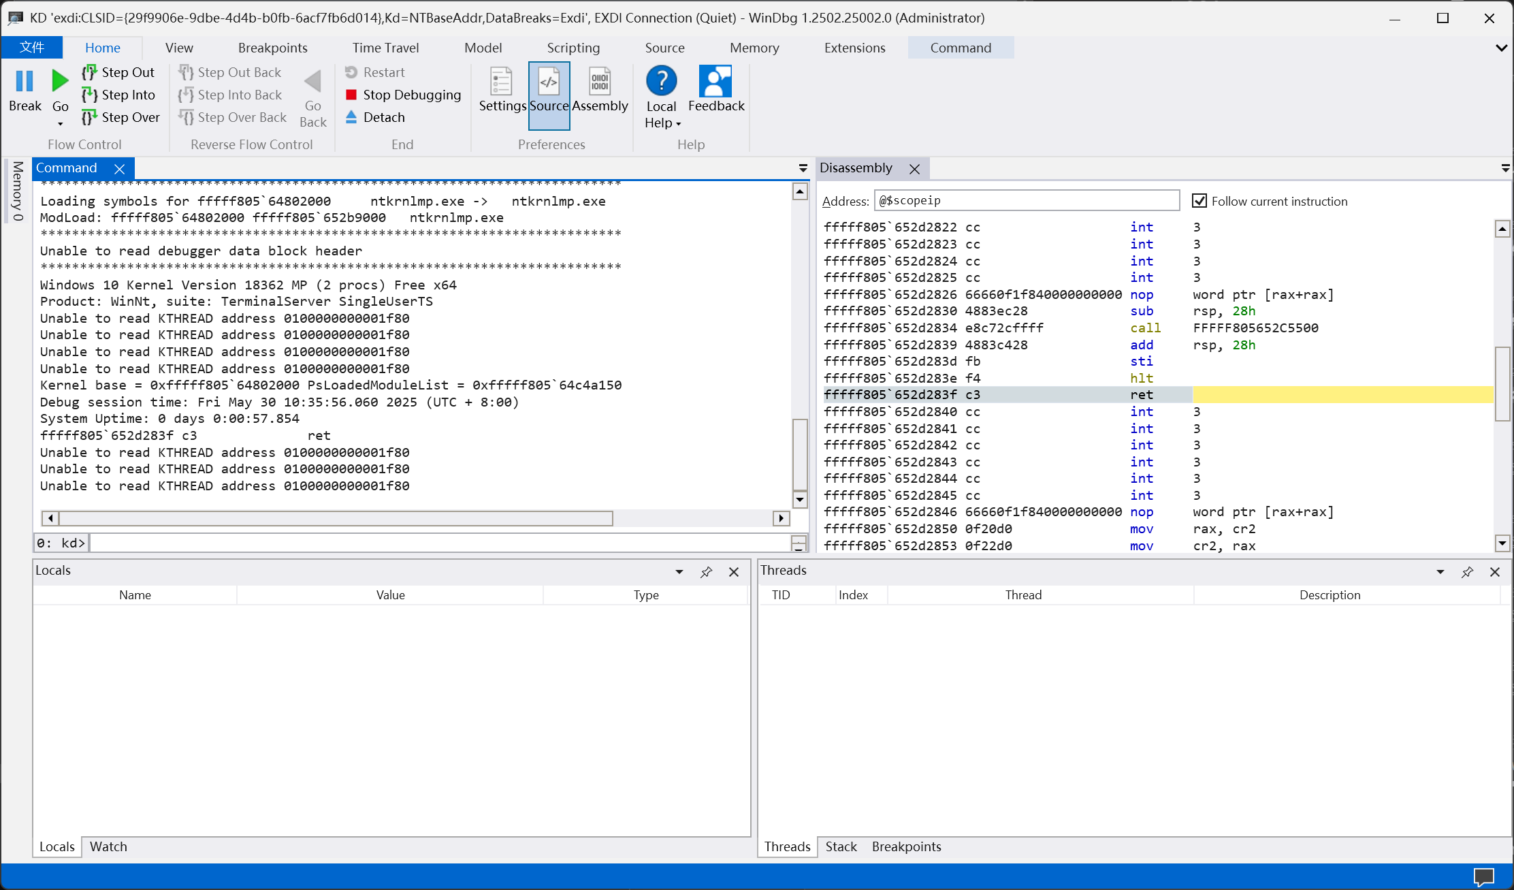Select the Breakpoints tab in Threads panel
Viewport: 1514px width, 890px height.
pos(906,846)
